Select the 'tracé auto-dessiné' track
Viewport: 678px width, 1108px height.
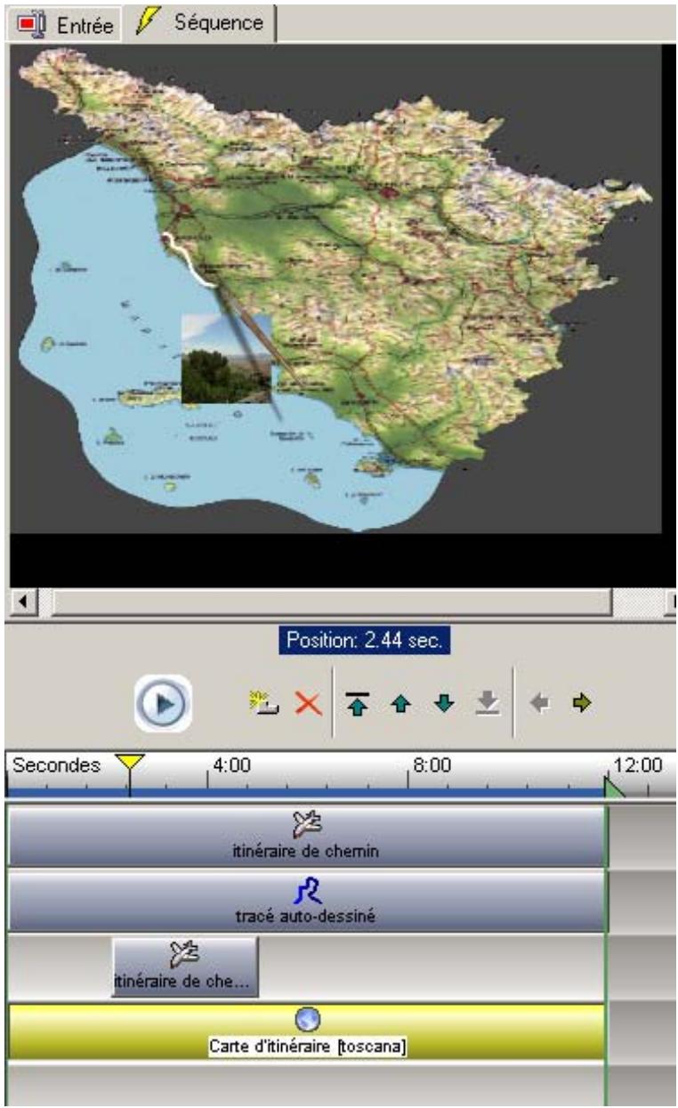[x=306, y=902]
